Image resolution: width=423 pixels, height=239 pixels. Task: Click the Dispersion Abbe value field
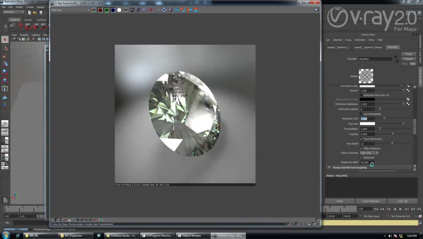click(x=367, y=162)
